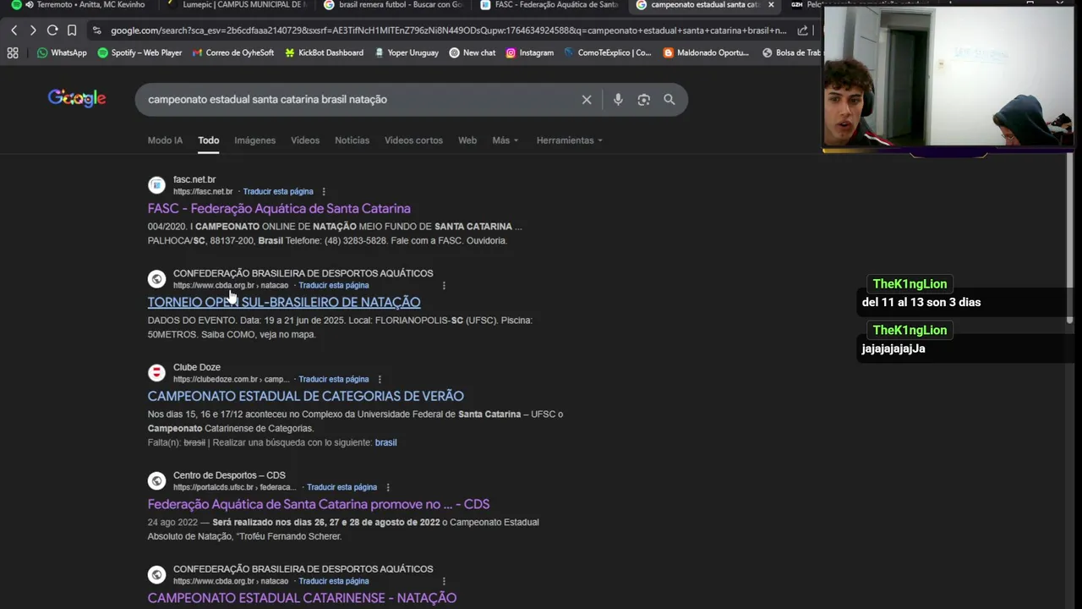The image size is (1082, 609).
Task: Click Traducir esta página for Clube Doze
Action: coord(334,380)
